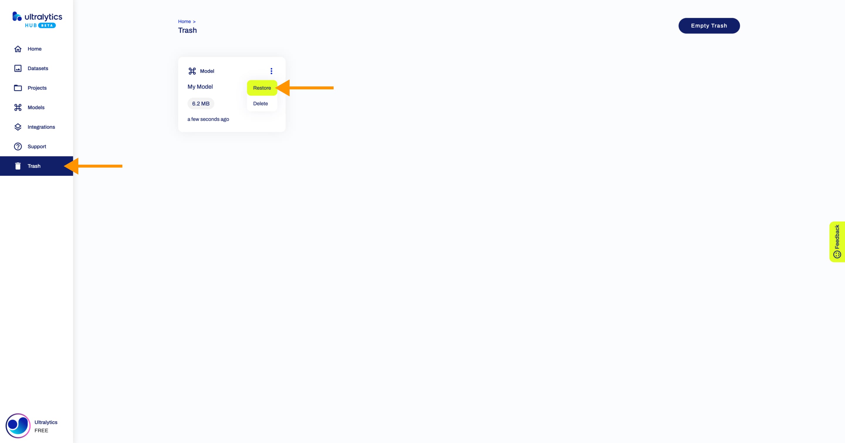
Task: Click Empty Trash button
Action: 709,26
